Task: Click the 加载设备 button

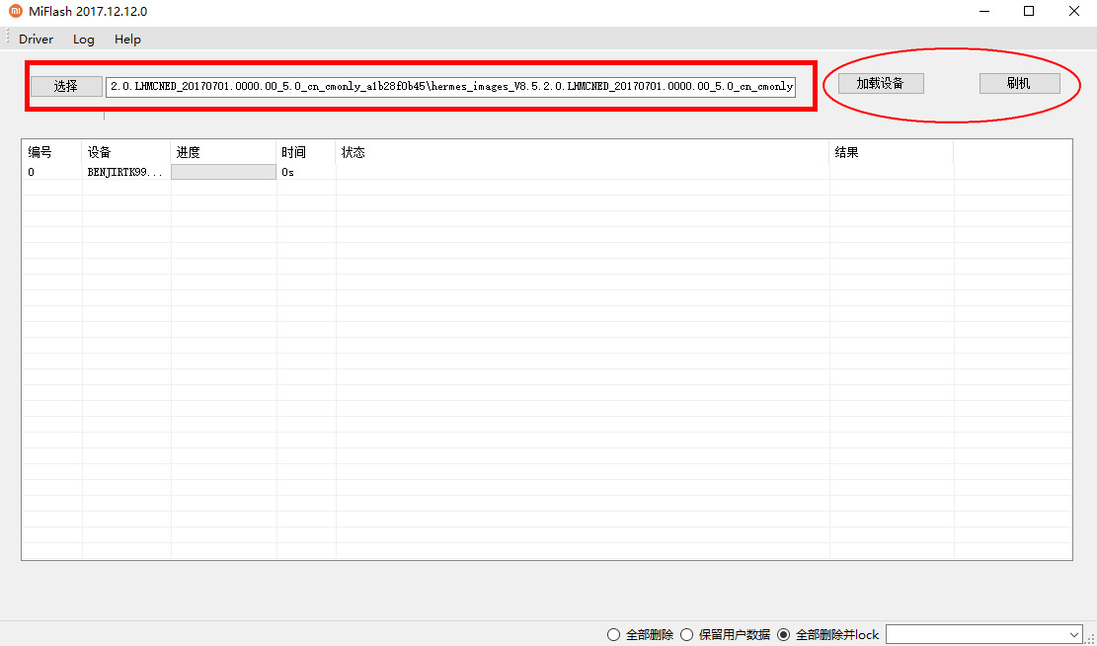Action: [881, 83]
